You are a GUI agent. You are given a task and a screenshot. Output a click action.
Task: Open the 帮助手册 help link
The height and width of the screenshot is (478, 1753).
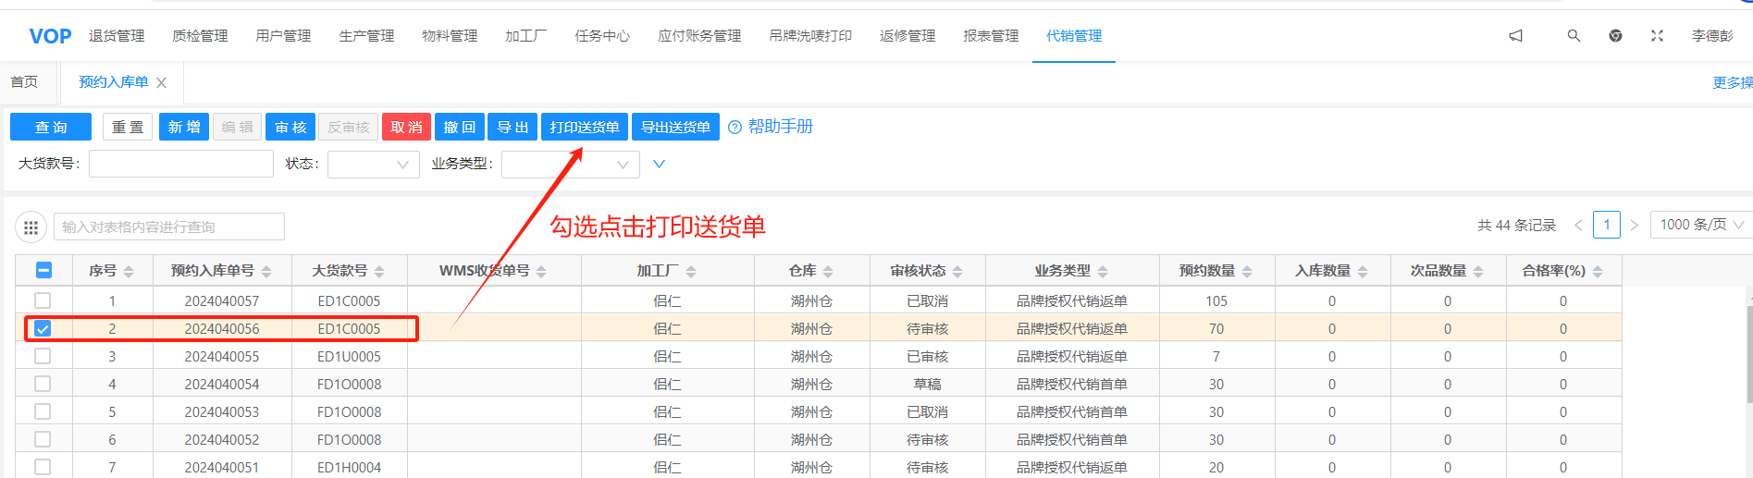pos(779,127)
